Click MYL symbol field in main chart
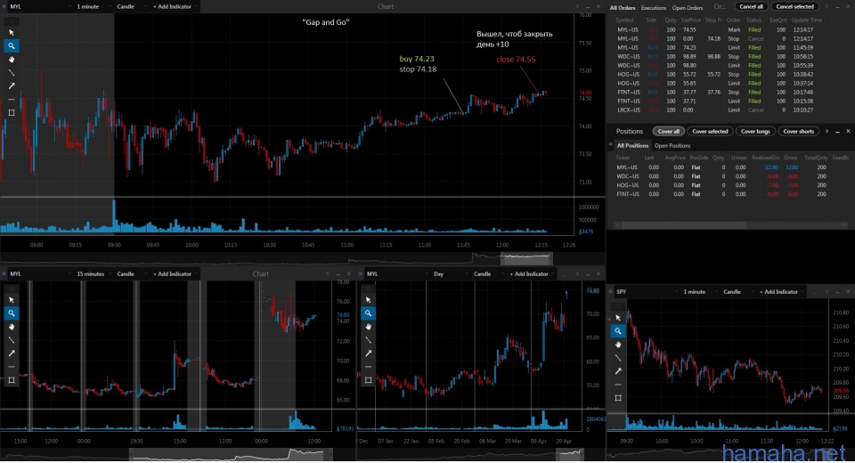 (x=38, y=6)
